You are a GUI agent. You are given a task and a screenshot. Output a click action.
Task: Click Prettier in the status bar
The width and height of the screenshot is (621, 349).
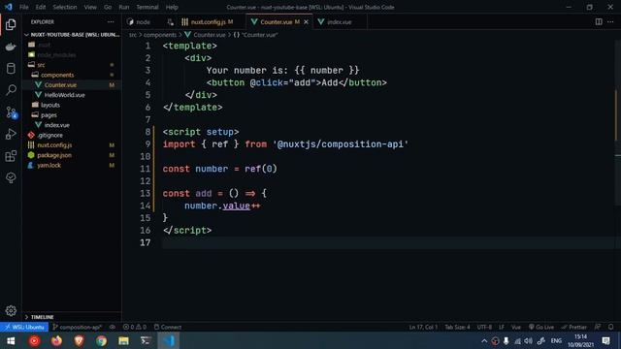(x=573, y=327)
